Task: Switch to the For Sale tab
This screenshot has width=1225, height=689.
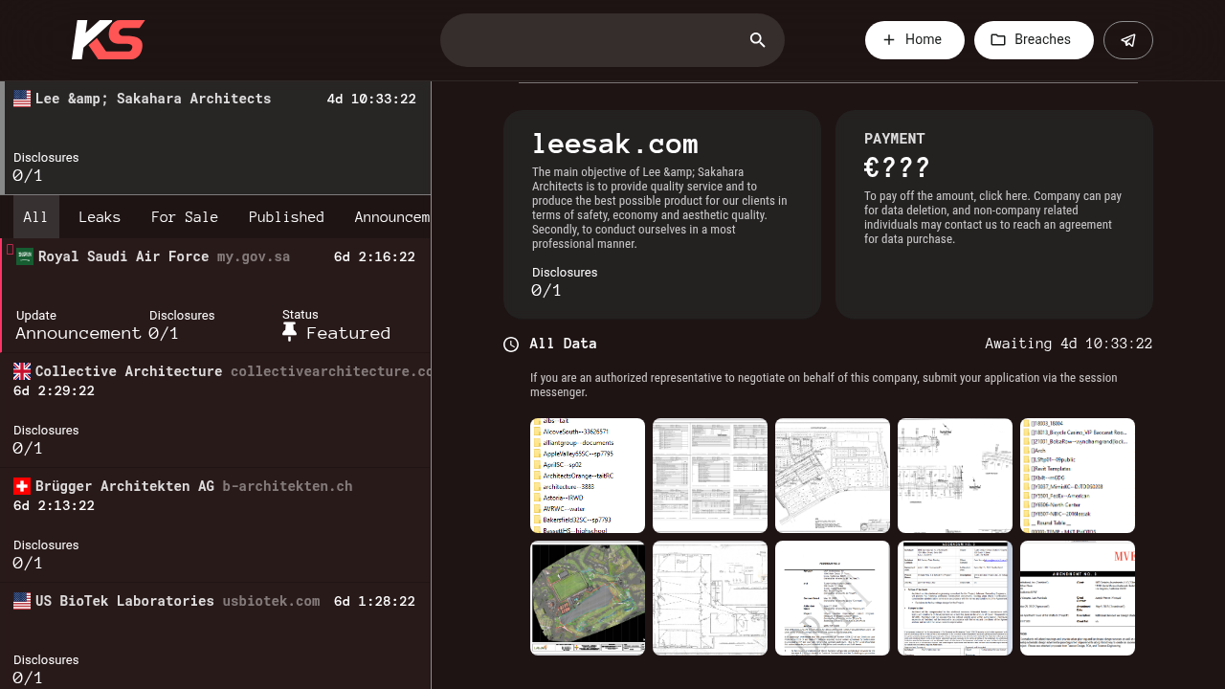Action: 185,217
